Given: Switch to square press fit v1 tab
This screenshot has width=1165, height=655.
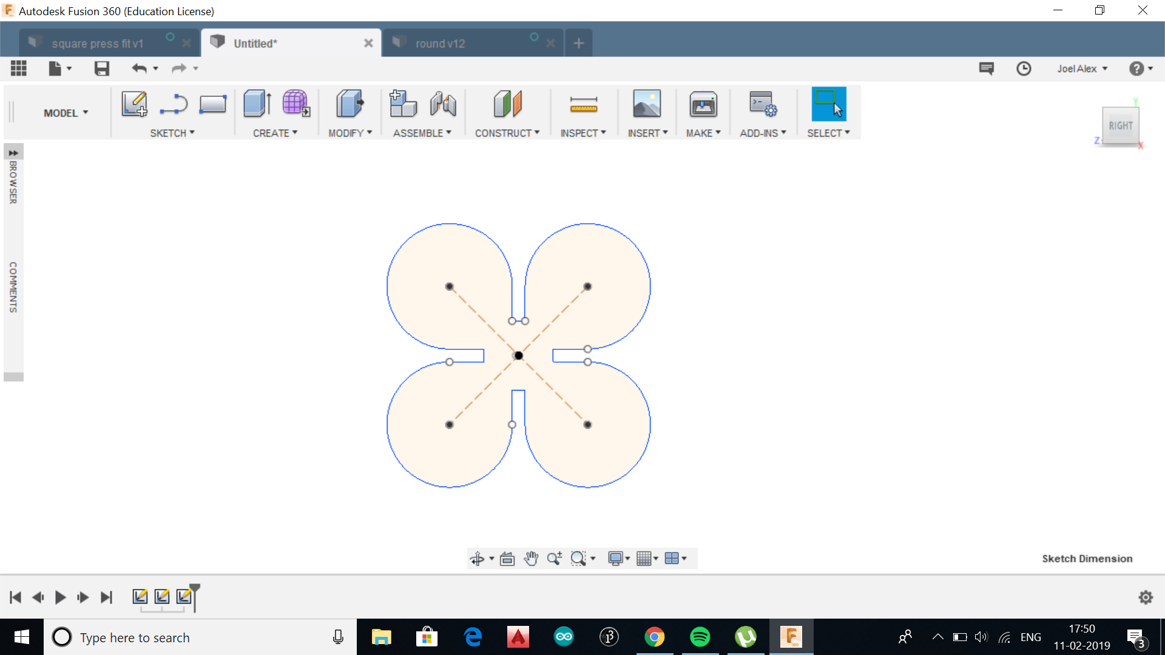Looking at the screenshot, I should [x=97, y=44].
